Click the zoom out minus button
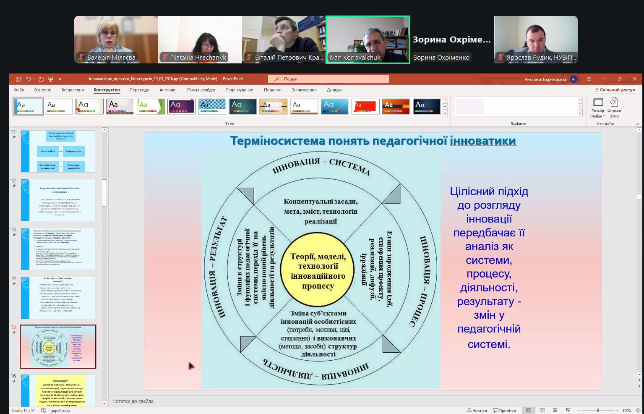 pos(578,411)
